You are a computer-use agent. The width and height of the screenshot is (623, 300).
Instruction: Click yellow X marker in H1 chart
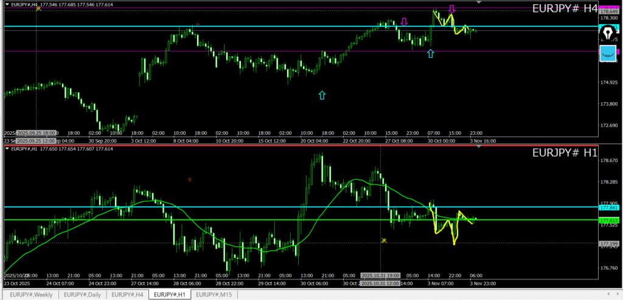click(384, 240)
